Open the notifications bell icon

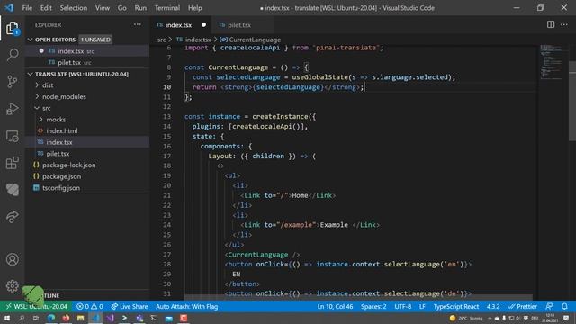[x=564, y=306]
